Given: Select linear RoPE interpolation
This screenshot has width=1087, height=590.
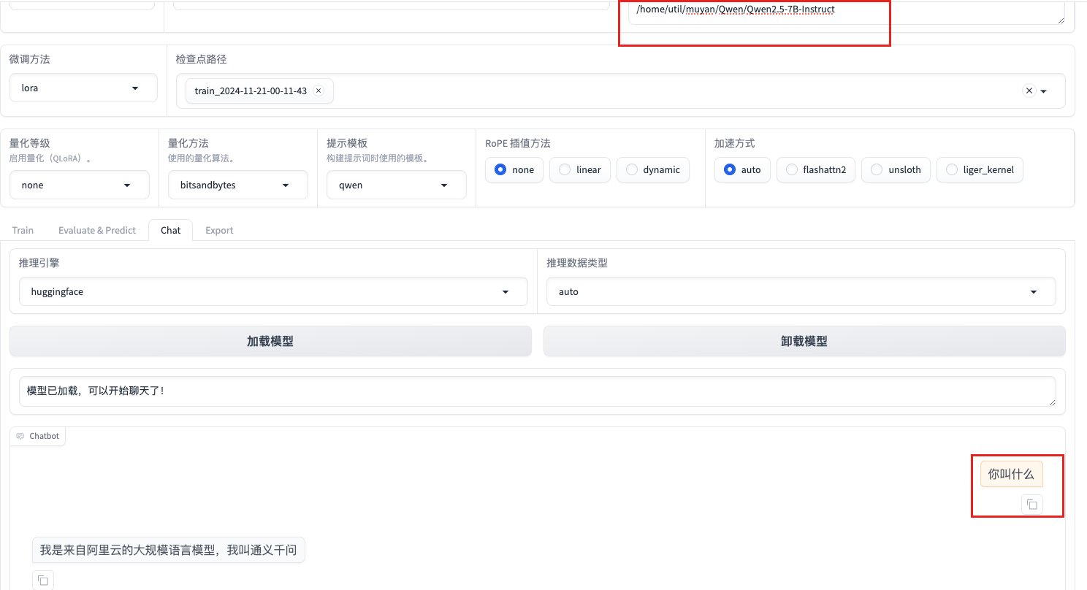Looking at the screenshot, I should click(565, 169).
